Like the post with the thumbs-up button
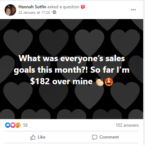The width and height of the screenshot is (145, 145). point(38,137)
